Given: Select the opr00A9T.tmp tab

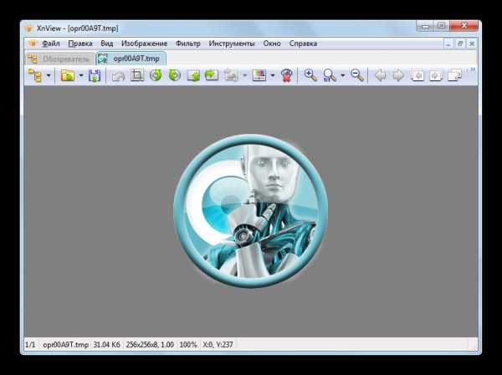Looking at the screenshot, I should (x=131, y=59).
